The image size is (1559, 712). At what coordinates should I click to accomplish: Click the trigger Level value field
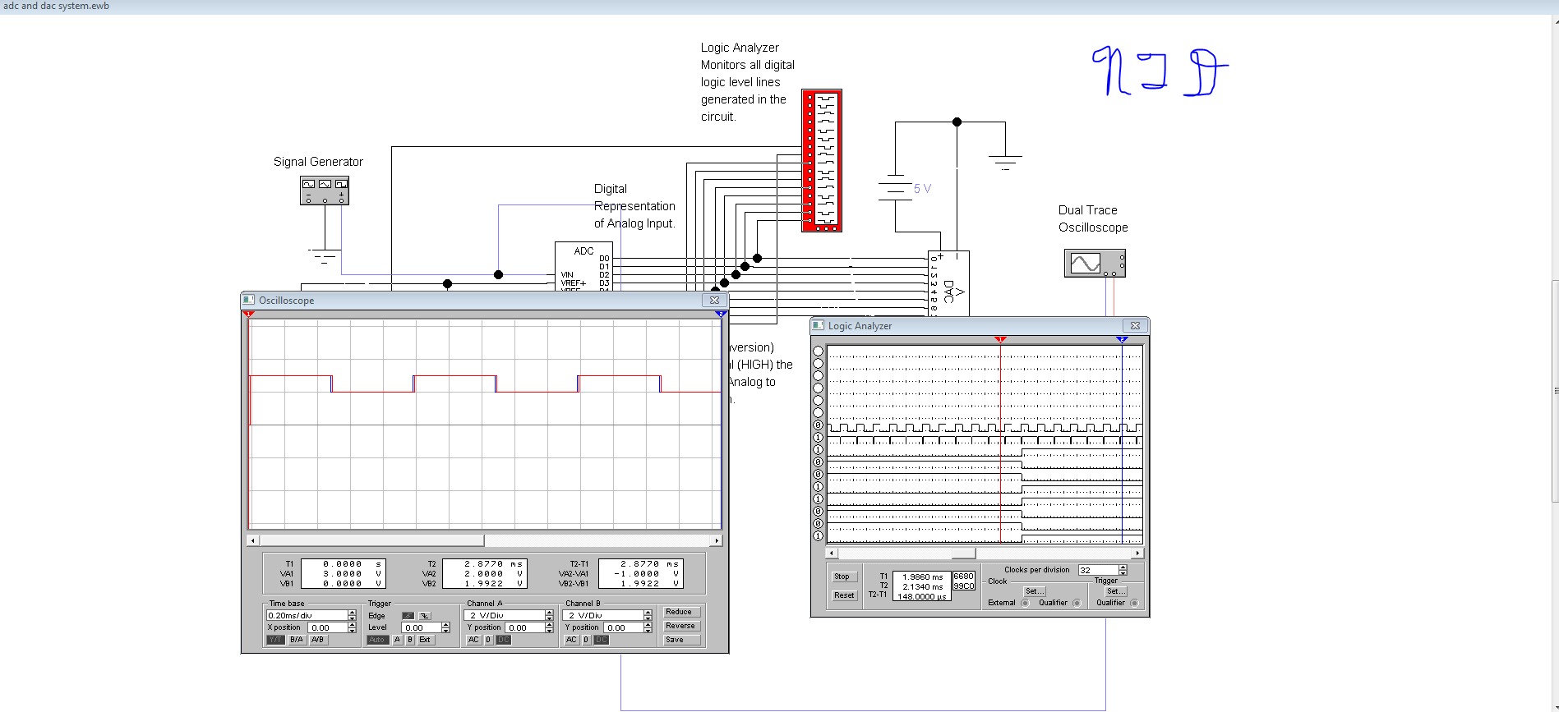(422, 627)
